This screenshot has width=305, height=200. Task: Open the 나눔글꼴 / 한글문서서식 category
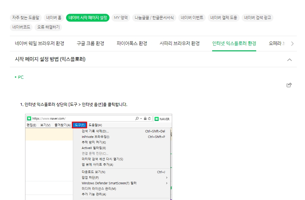(x=154, y=18)
